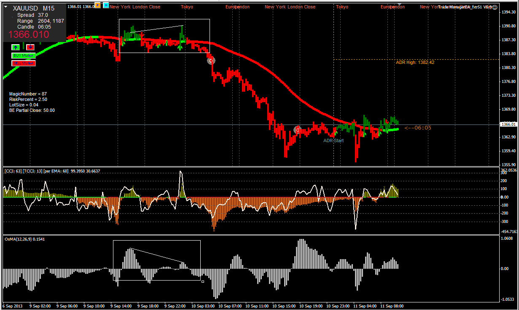Click the -1.0533 OsMA scale label
The height and width of the screenshot is (310, 519).
508,299
